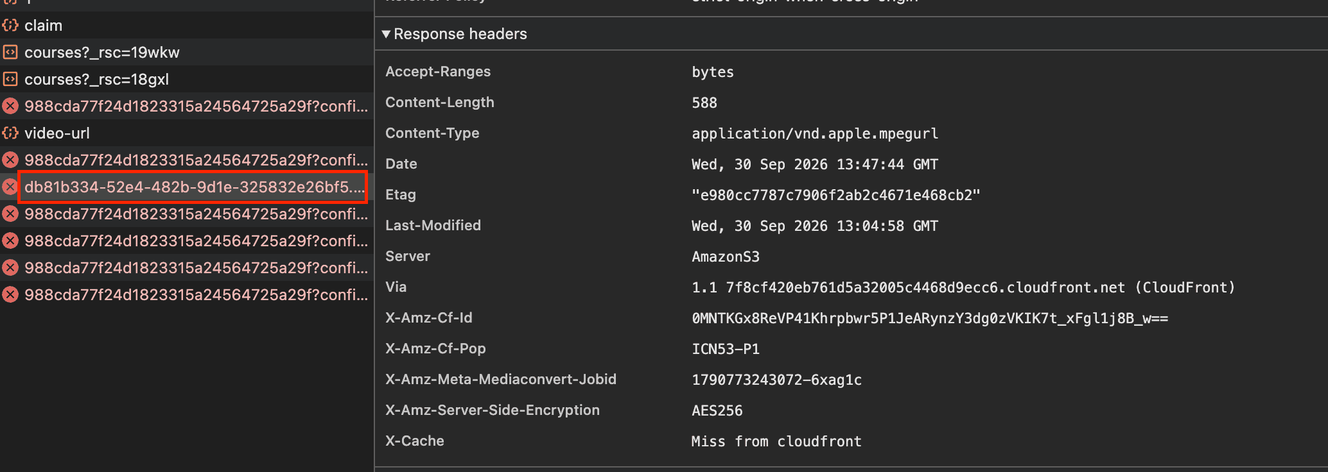The image size is (1328, 472).
Task: Click the error icon on the last 988cda request
Action: pyautogui.click(x=10, y=295)
